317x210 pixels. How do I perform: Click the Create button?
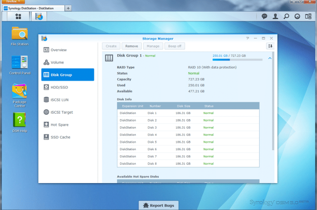pyautogui.click(x=111, y=46)
